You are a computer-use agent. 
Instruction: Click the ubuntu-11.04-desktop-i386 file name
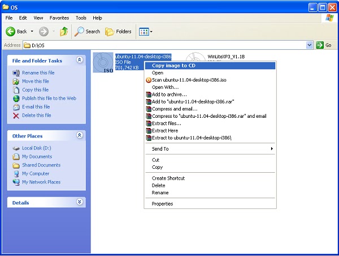[x=143, y=57]
